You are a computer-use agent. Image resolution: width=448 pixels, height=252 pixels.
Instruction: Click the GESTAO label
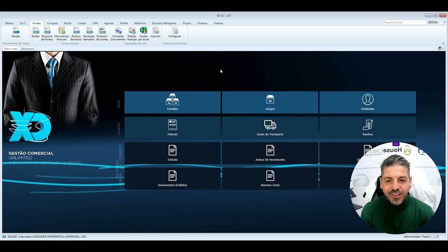pyautogui.click(x=433, y=22)
